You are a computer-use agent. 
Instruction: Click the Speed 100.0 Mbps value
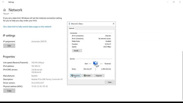click(x=107, y=47)
